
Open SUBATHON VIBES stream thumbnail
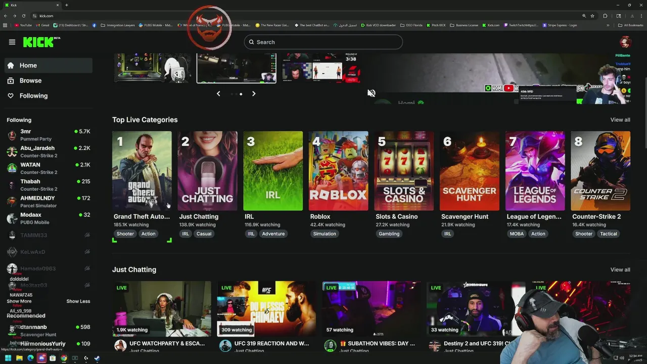[372, 309]
